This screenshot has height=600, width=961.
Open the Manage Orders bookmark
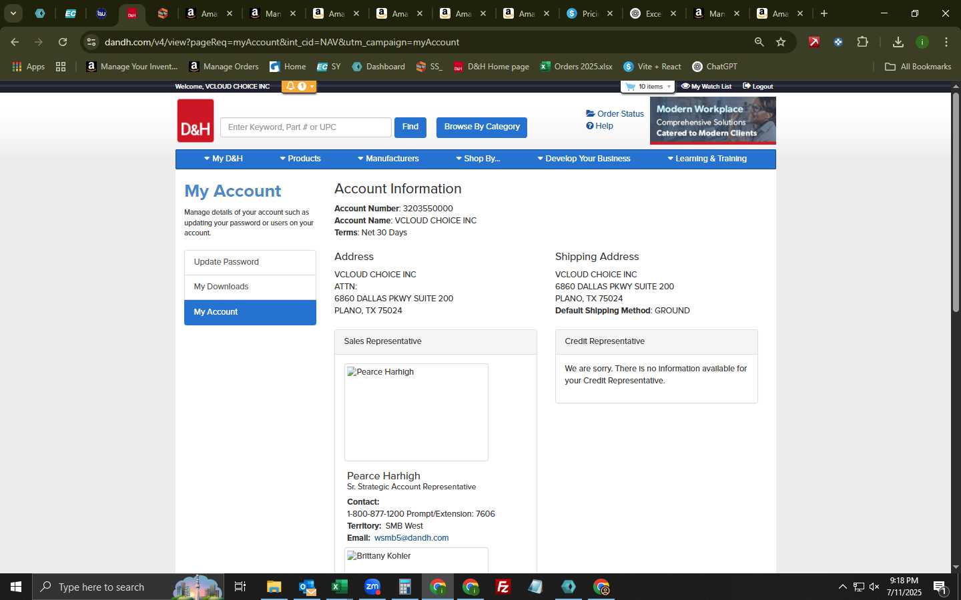pos(224,67)
